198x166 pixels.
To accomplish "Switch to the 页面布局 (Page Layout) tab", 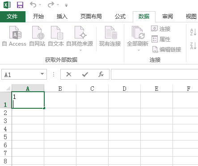I will point(91,17).
